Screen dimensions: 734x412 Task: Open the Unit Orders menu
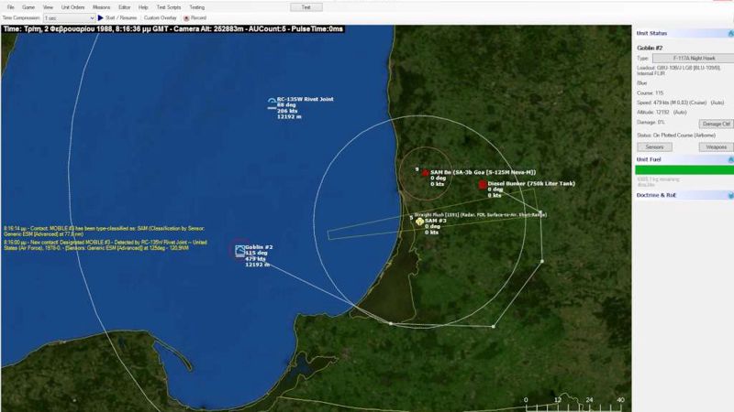click(x=73, y=7)
